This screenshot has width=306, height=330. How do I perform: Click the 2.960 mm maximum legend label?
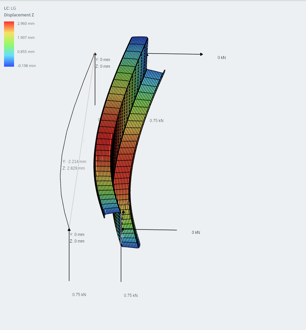point(26,23)
